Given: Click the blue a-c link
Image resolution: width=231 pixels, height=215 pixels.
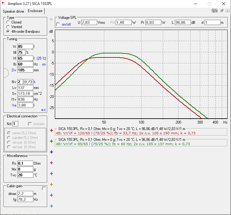Looking at the screenshot, I should click(43, 110).
